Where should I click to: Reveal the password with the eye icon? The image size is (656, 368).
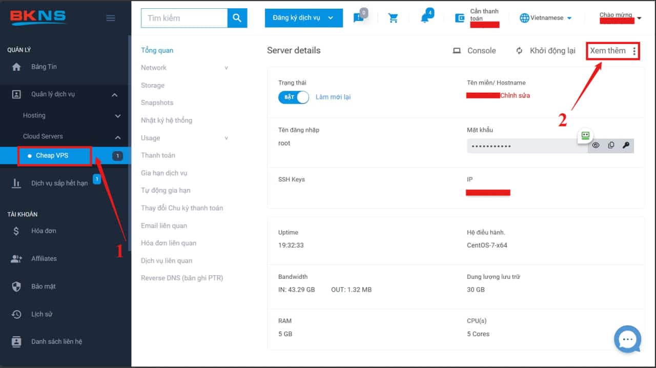click(596, 146)
